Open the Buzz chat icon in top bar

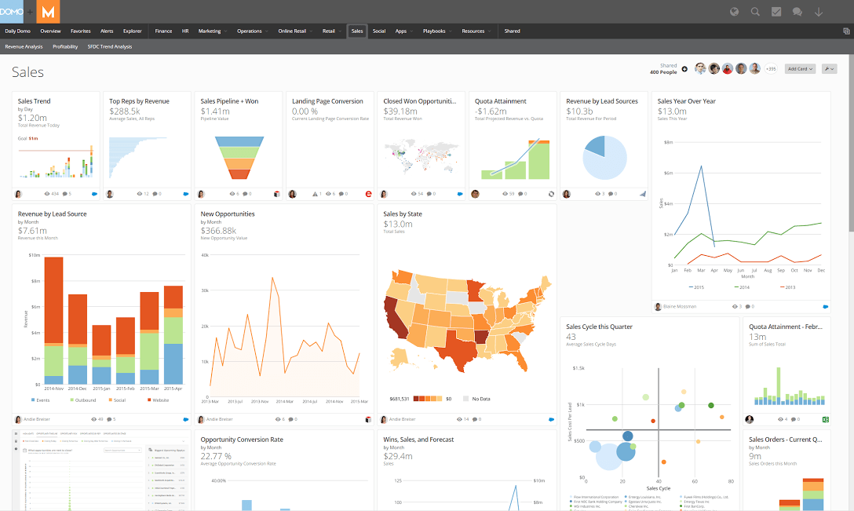797,12
